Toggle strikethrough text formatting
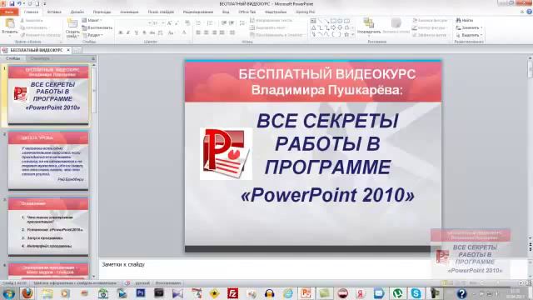Image resolution: width=533 pixels, height=300 pixels. [152, 32]
